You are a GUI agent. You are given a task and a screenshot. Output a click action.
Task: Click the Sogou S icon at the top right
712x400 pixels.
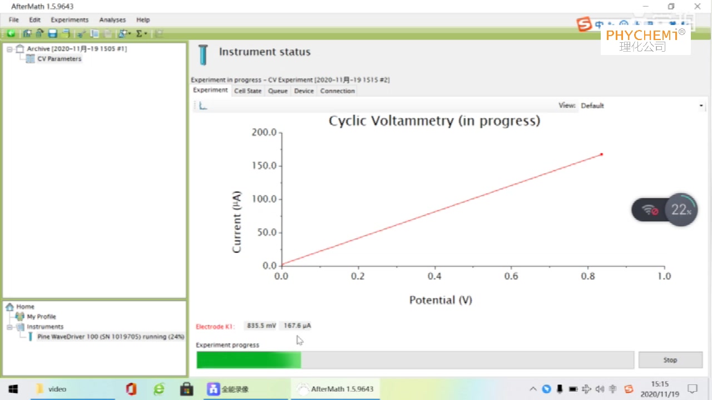584,24
